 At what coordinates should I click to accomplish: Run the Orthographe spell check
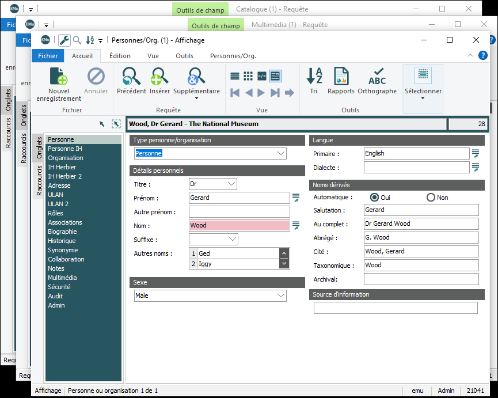tap(377, 76)
